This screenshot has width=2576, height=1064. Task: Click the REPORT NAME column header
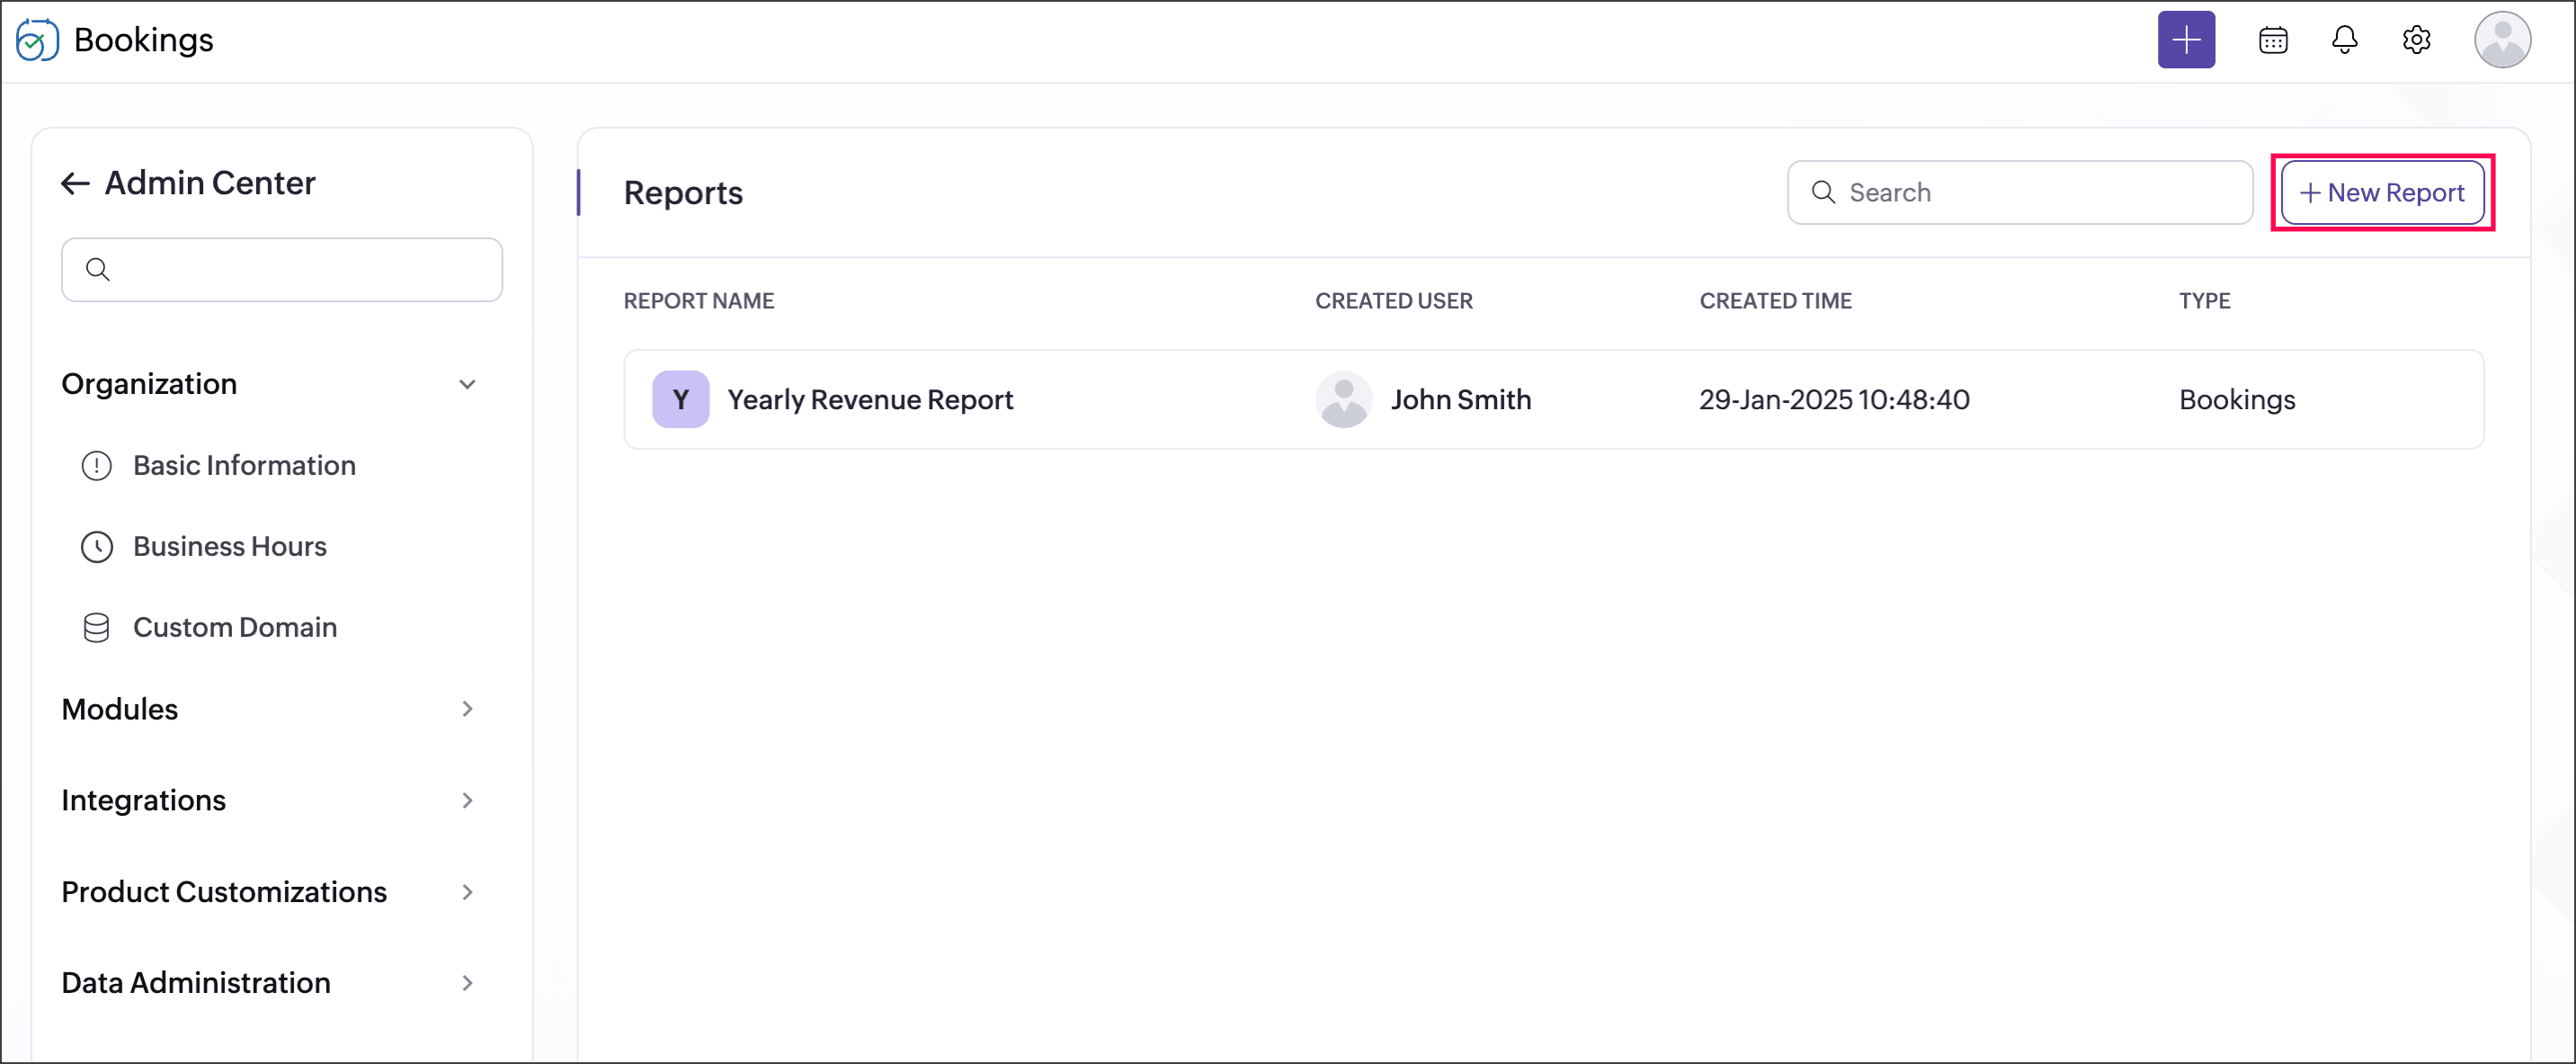click(x=699, y=301)
